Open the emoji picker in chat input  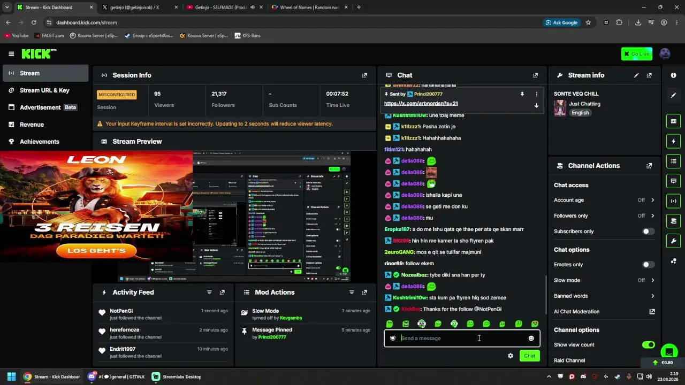click(531, 338)
